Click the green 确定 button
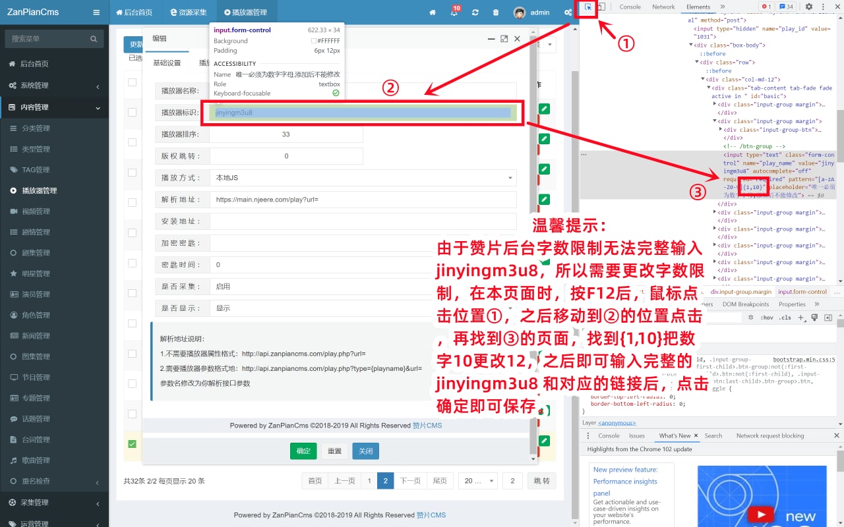 click(x=303, y=451)
